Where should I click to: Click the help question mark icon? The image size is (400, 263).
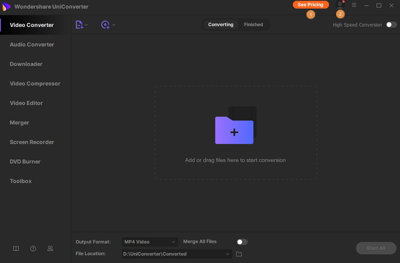coord(33,248)
